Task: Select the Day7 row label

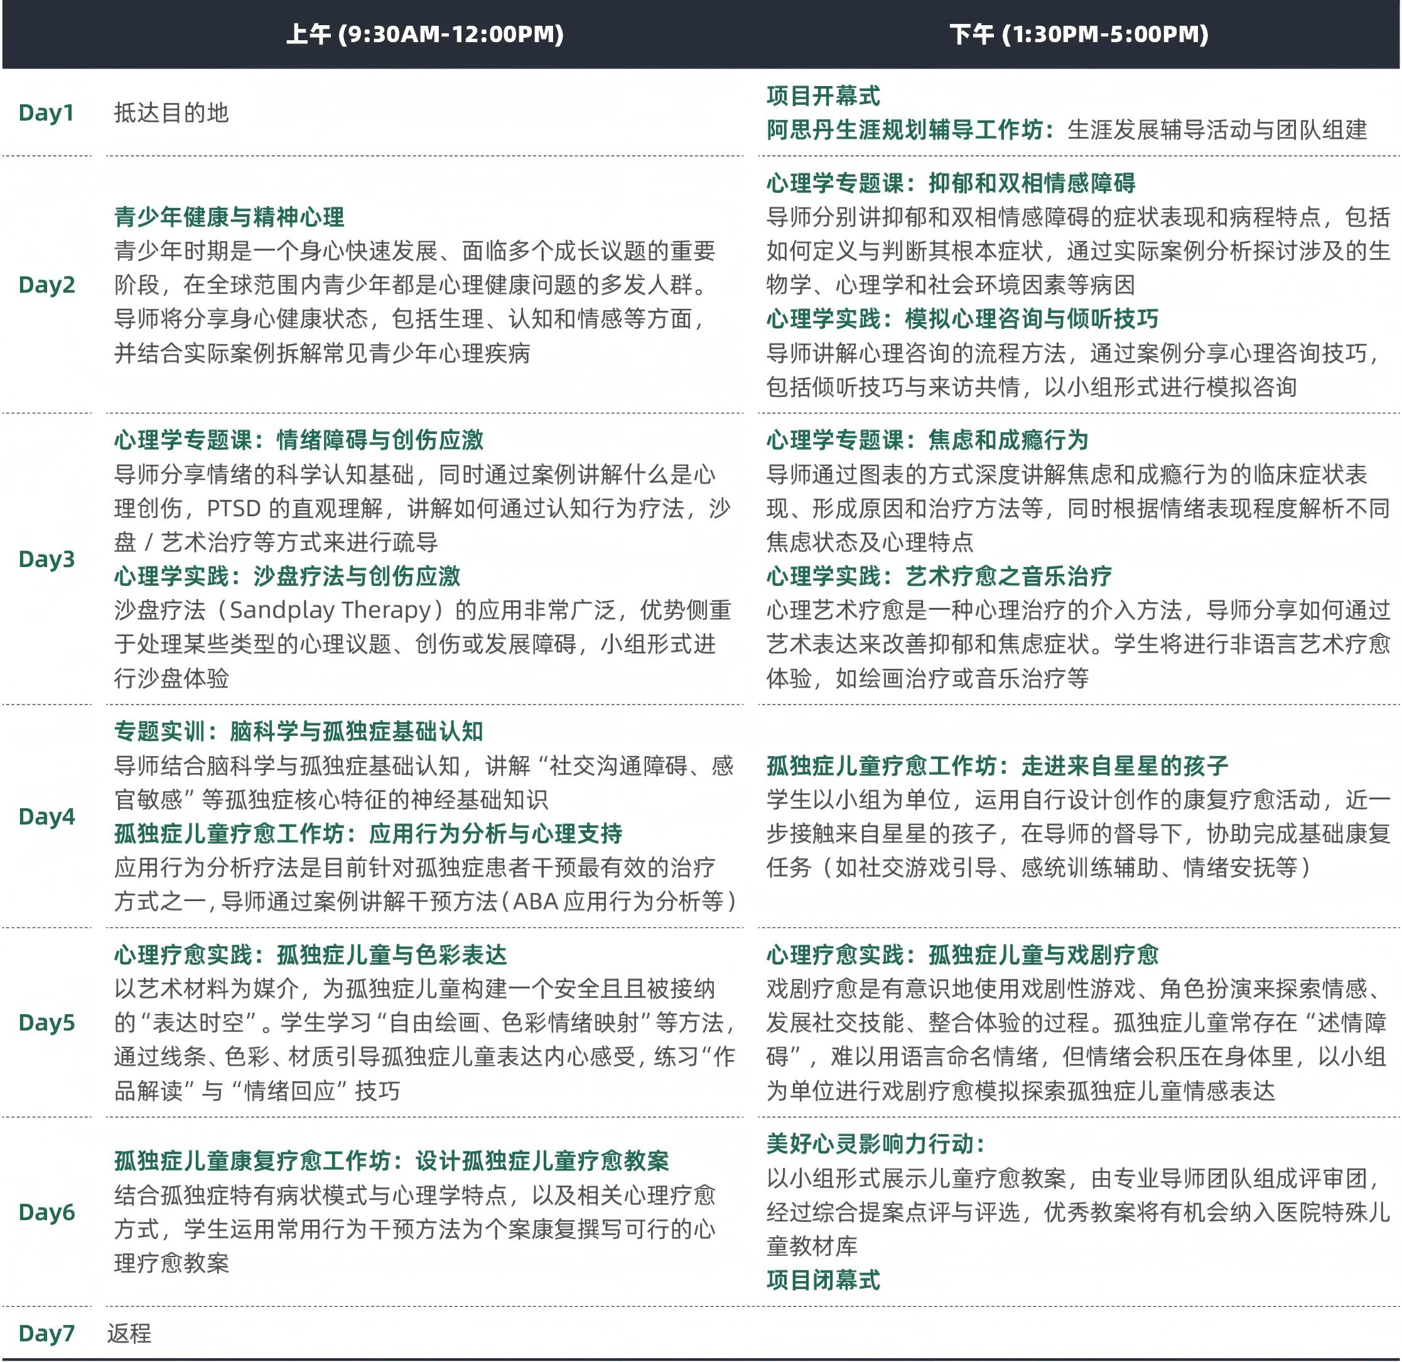Action: (46, 1333)
